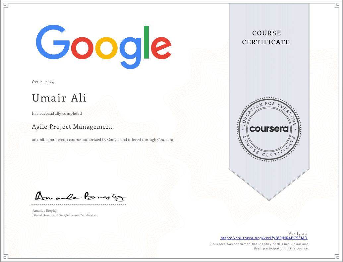Select the name "Umair Ali"

click(59, 98)
